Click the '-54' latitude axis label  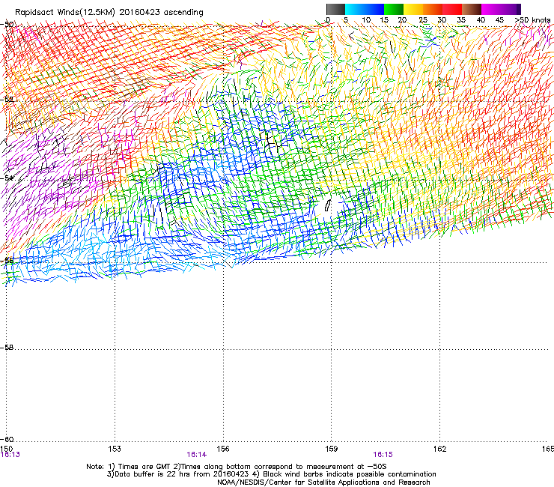[x=7, y=178]
